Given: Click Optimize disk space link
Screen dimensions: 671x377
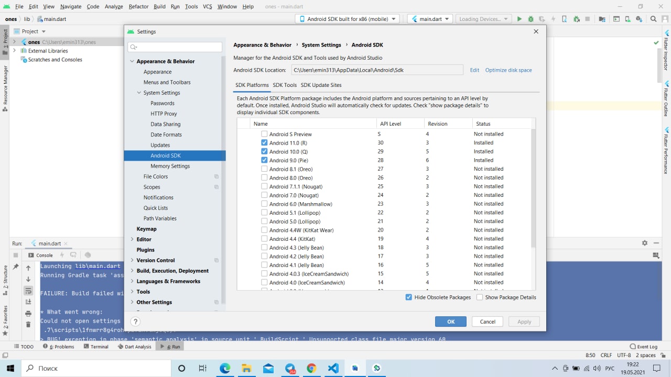Looking at the screenshot, I should point(508,70).
